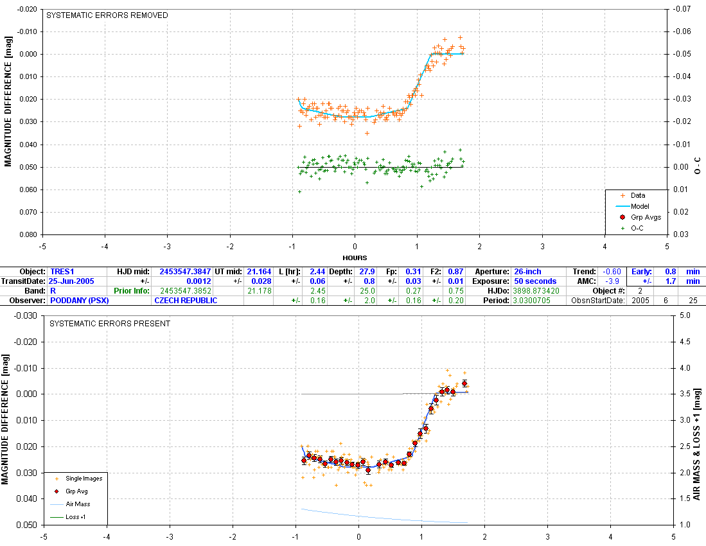Select prior Fp value '0.27'
Screen dimensions: 706x546
coord(413,291)
